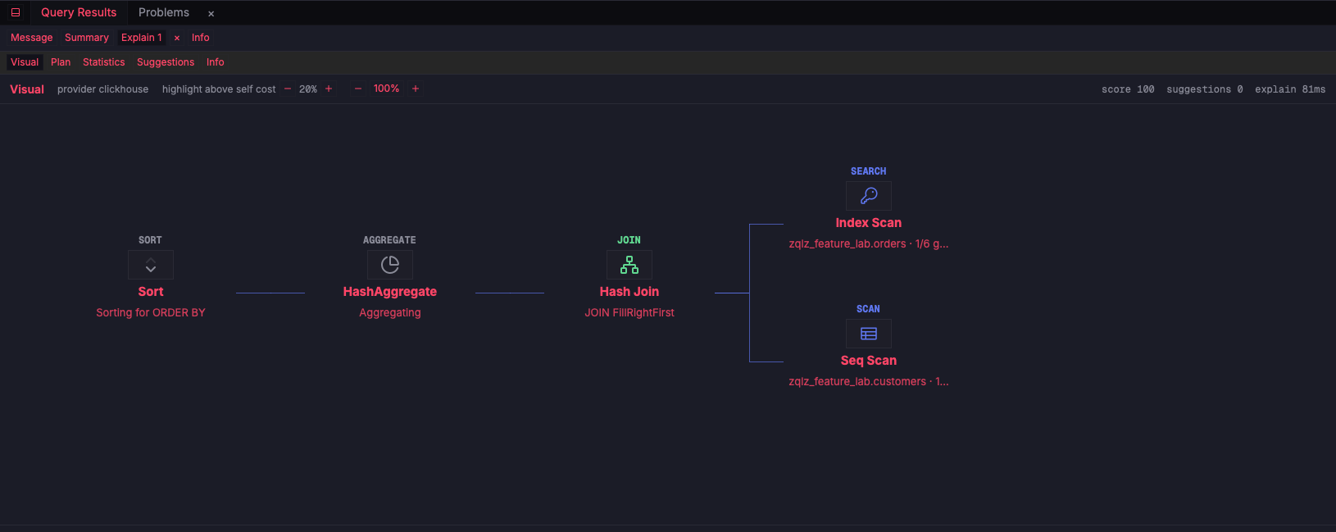
Task: Click the '100%' zoom level value
Action: (x=387, y=89)
